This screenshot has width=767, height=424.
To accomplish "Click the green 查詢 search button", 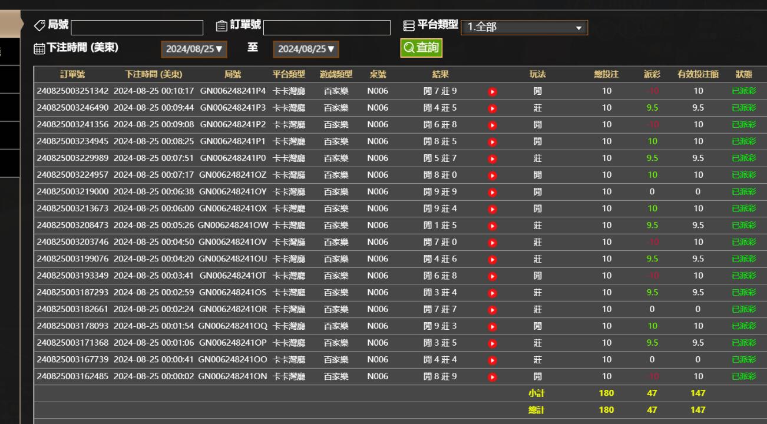I will click(x=421, y=48).
